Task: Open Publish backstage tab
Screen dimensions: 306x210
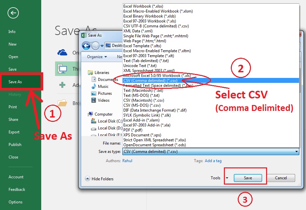Action: pos(15,145)
